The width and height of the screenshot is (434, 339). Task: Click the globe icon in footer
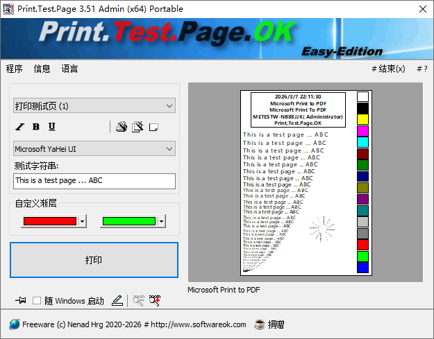(x=15, y=324)
